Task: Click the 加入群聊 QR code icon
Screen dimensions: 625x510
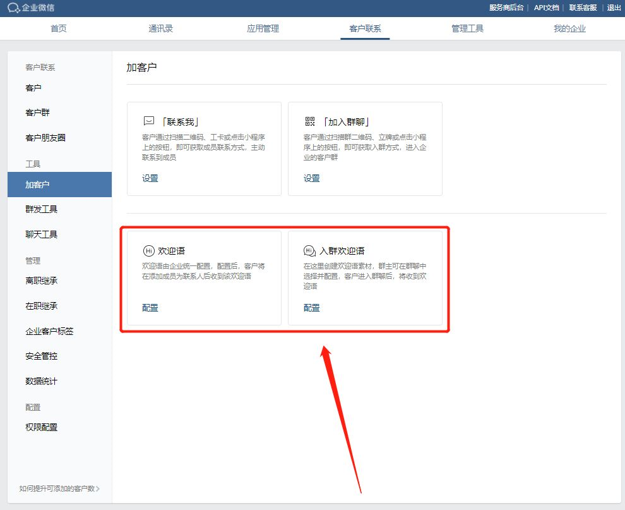Action: pyautogui.click(x=309, y=121)
